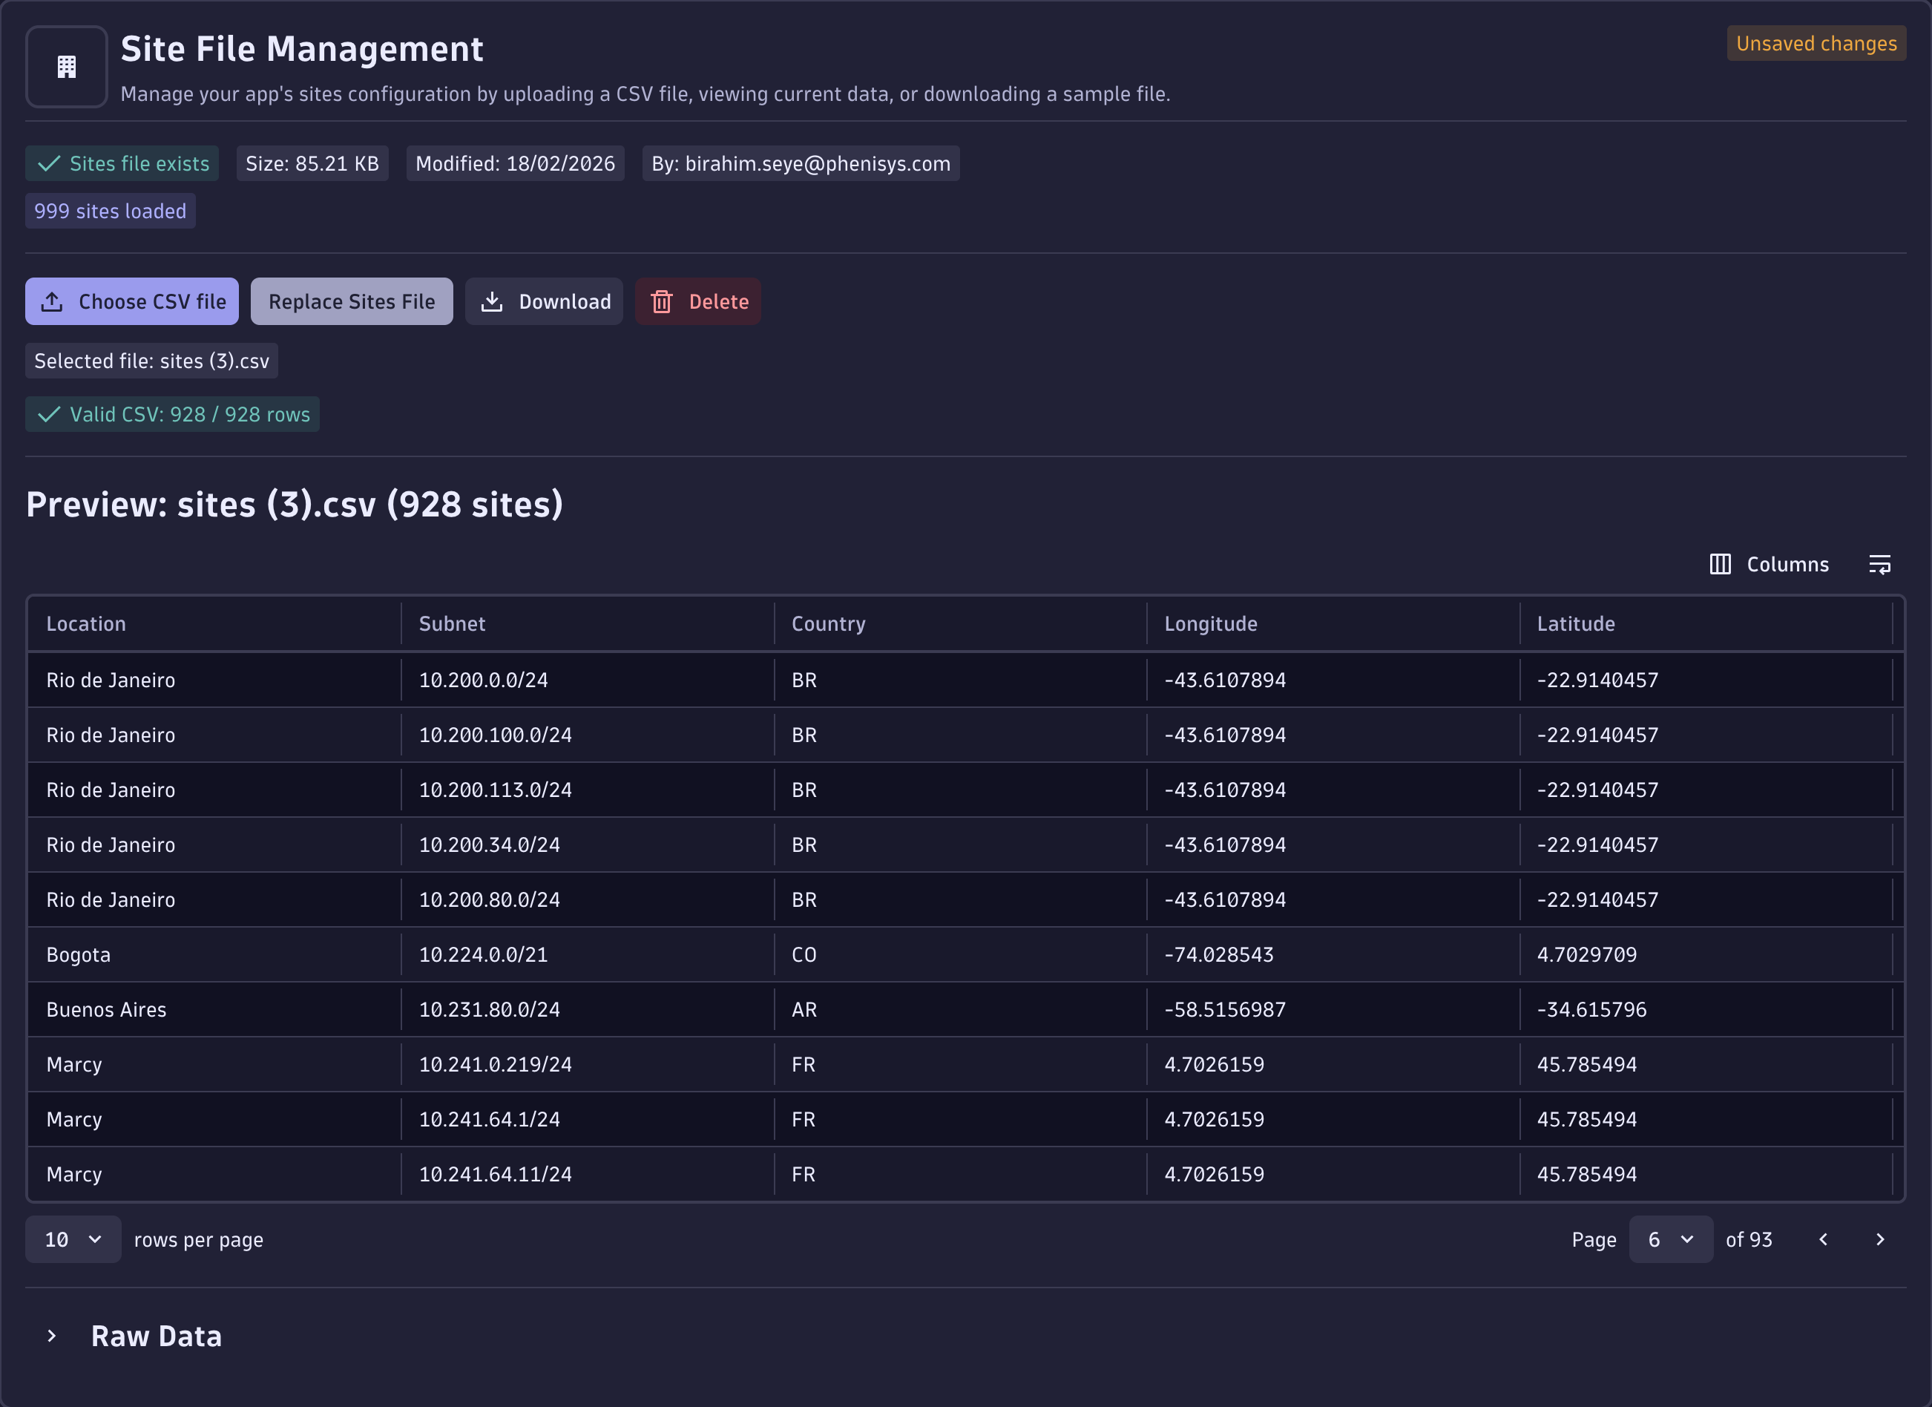Click the 999 sites loaded badge
The width and height of the screenshot is (1932, 1407).
point(109,211)
